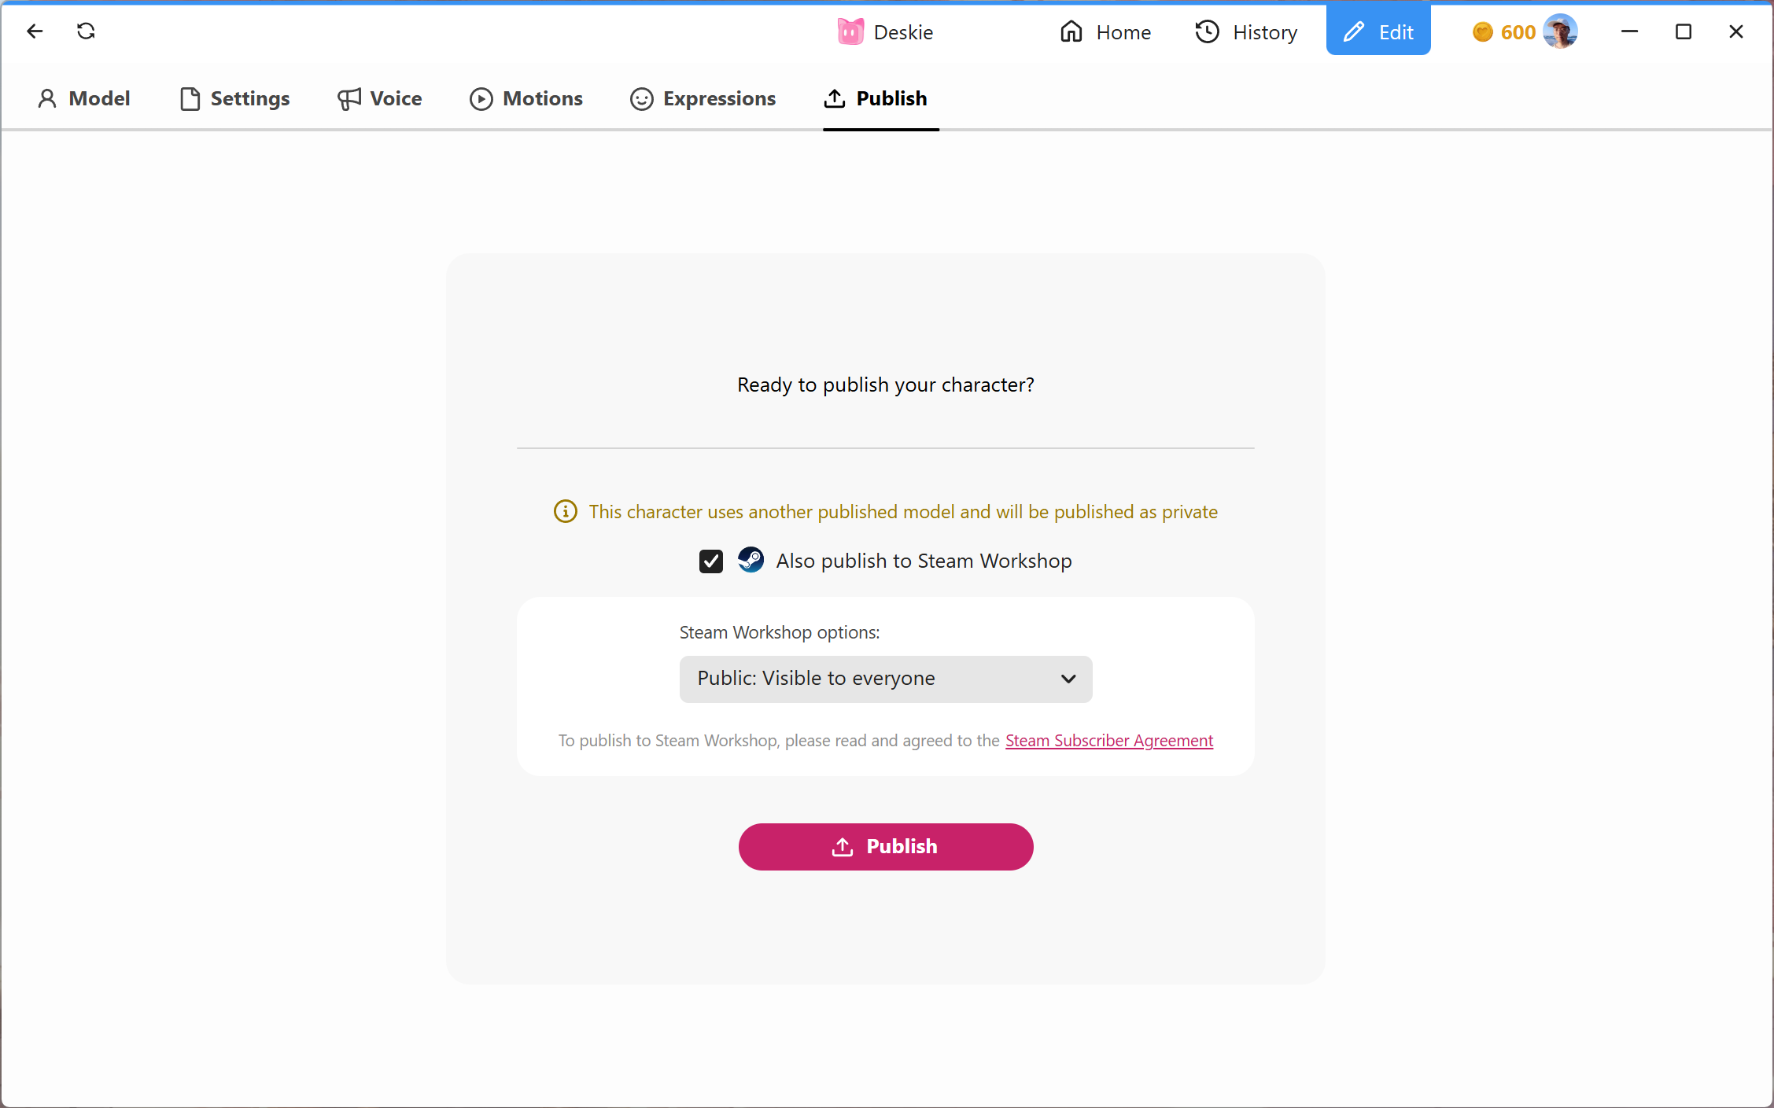1774x1108 pixels.
Task: Click the yellow info circle icon
Action: (x=565, y=512)
